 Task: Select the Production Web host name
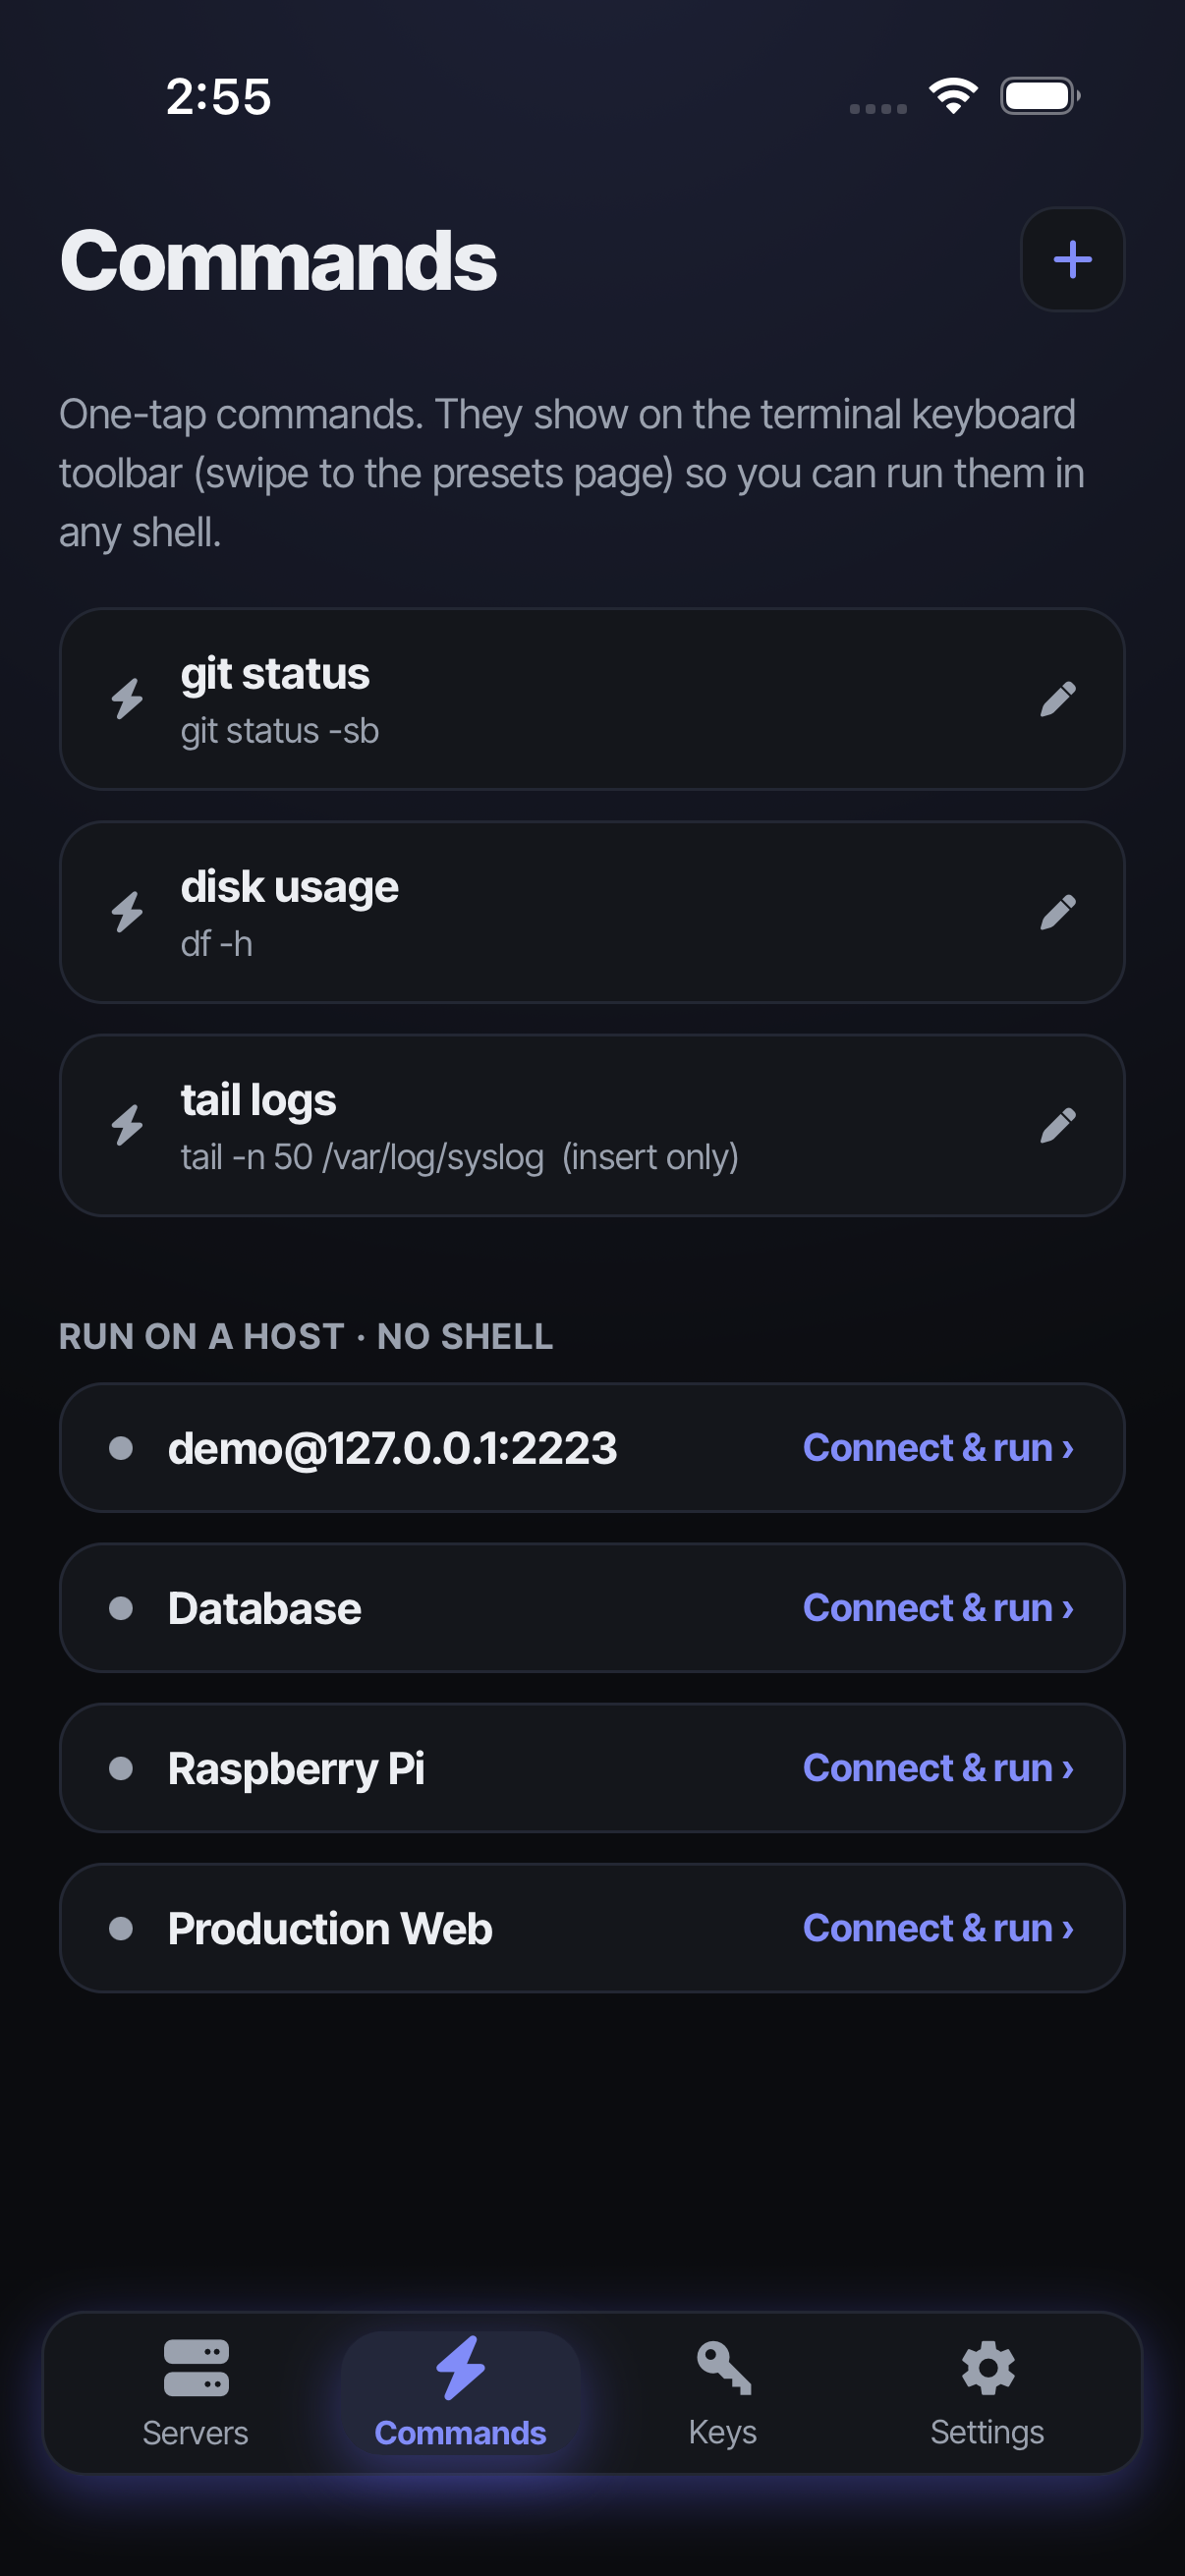330,1928
